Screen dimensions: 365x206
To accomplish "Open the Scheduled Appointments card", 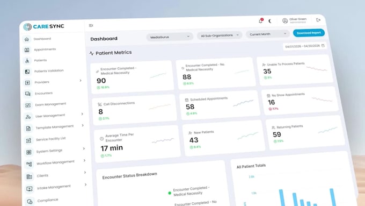I will coord(220,105).
